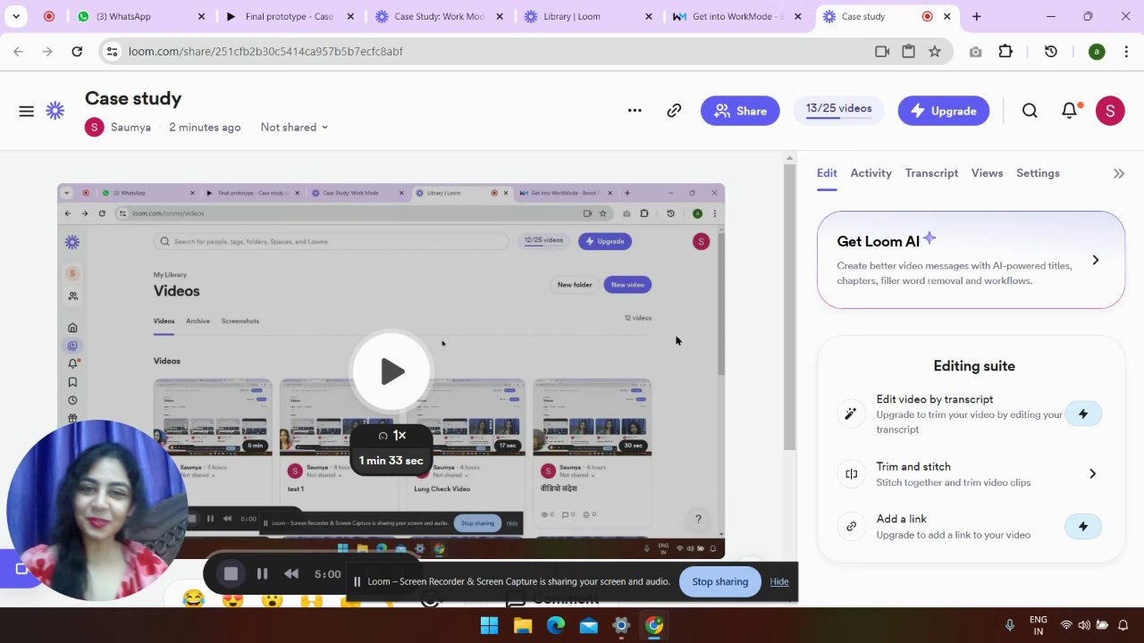Open Chrome three-dot menu
This screenshot has width=1144, height=643.
1126,52
